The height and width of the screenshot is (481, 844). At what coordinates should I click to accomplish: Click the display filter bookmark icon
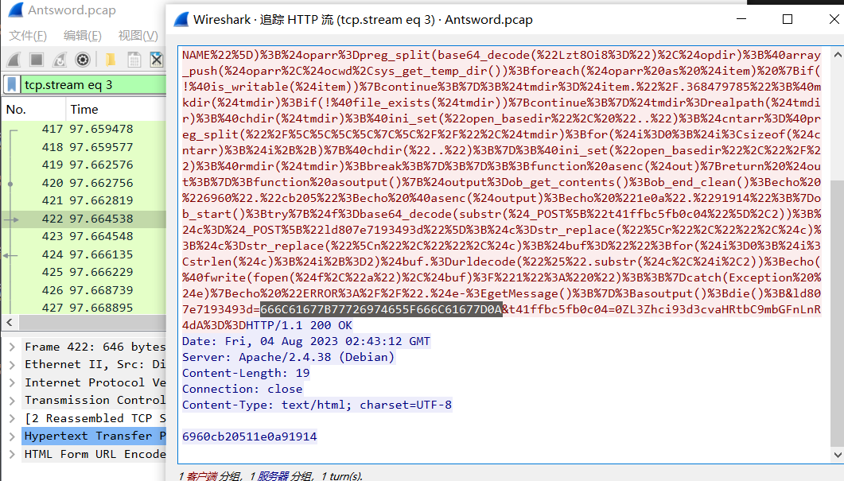pos(12,84)
